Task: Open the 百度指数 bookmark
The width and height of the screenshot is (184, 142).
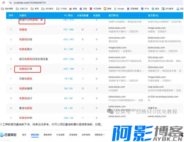Action: click(132, 9)
